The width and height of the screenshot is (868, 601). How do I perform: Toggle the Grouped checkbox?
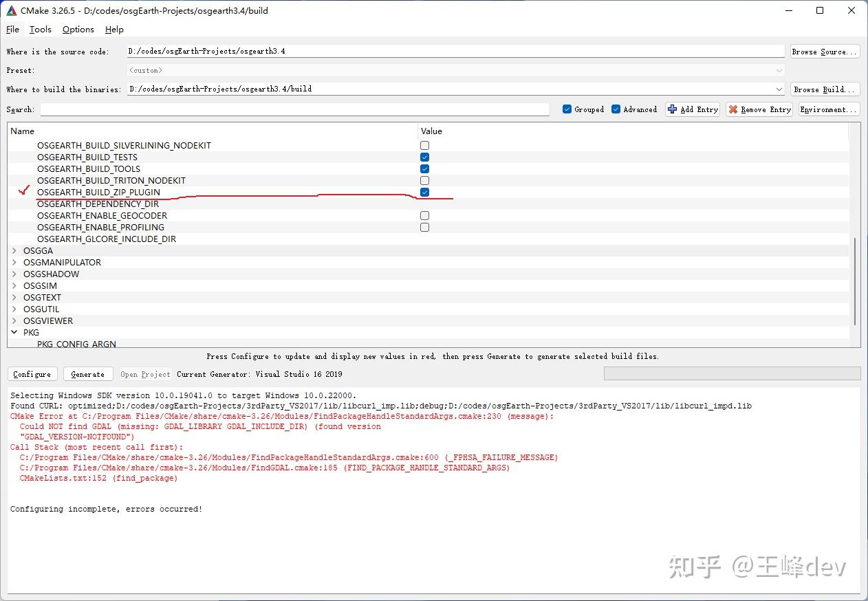[567, 109]
